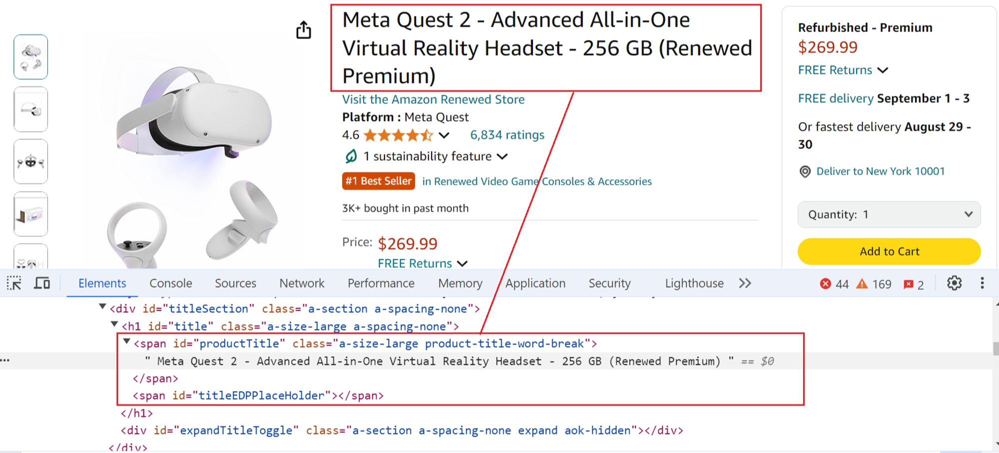Click the Add to Cart button
999x453 pixels.
coord(889,251)
